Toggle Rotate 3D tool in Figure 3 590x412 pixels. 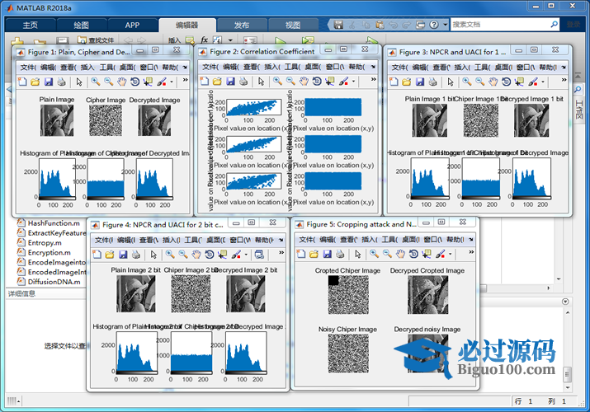(x=506, y=82)
